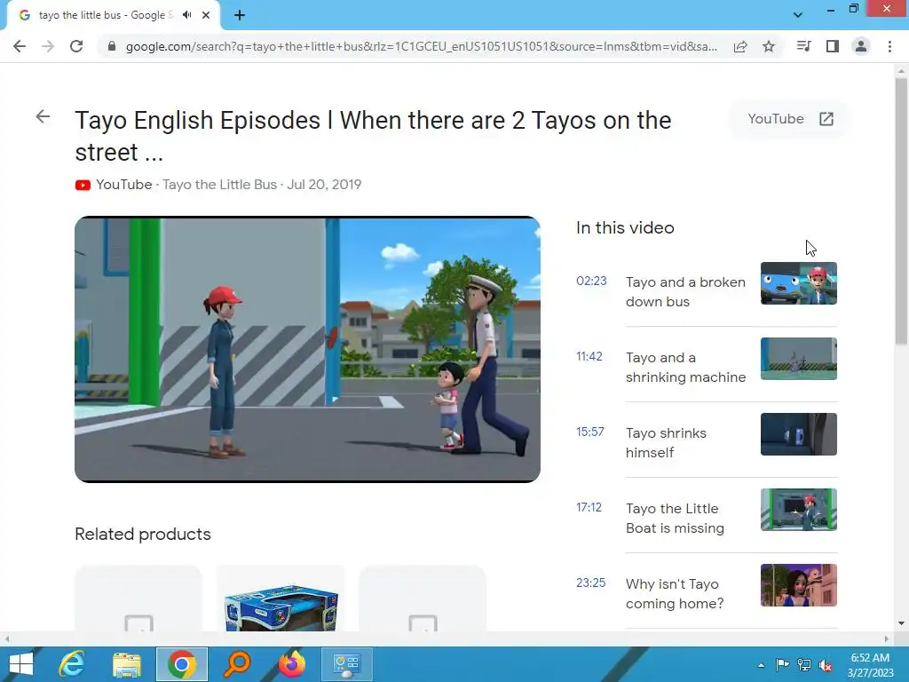Click the address bar URL field
The width and height of the screenshot is (909, 682).
[x=422, y=46]
